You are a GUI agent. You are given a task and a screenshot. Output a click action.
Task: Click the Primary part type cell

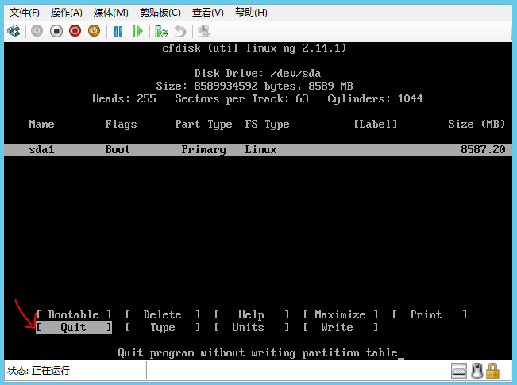[204, 150]
